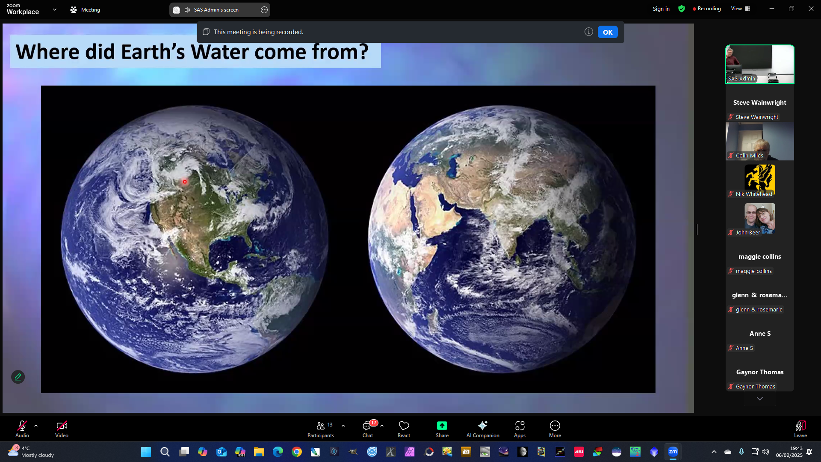Unmute the microphone Audio button
Viewport: 821px width, 462px height.
tap(22, 429)
